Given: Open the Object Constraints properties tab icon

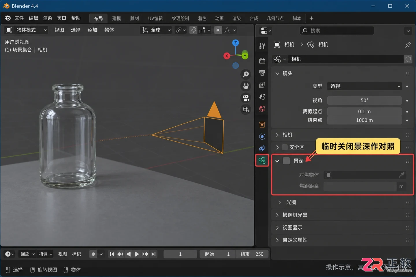Looking at the screenshot, I should point(262,148).
